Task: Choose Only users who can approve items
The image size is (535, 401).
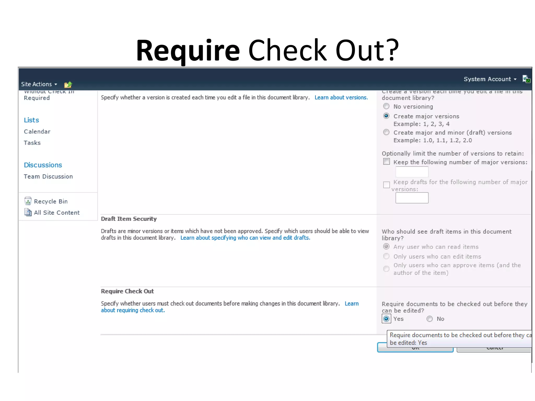Action: pyautogui.click(x=386, y=269)
